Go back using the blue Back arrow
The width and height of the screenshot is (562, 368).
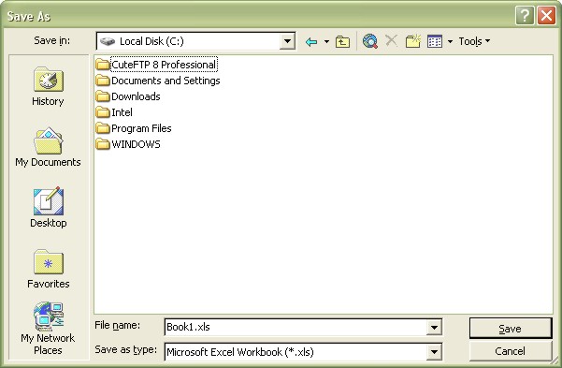(311, 41)
